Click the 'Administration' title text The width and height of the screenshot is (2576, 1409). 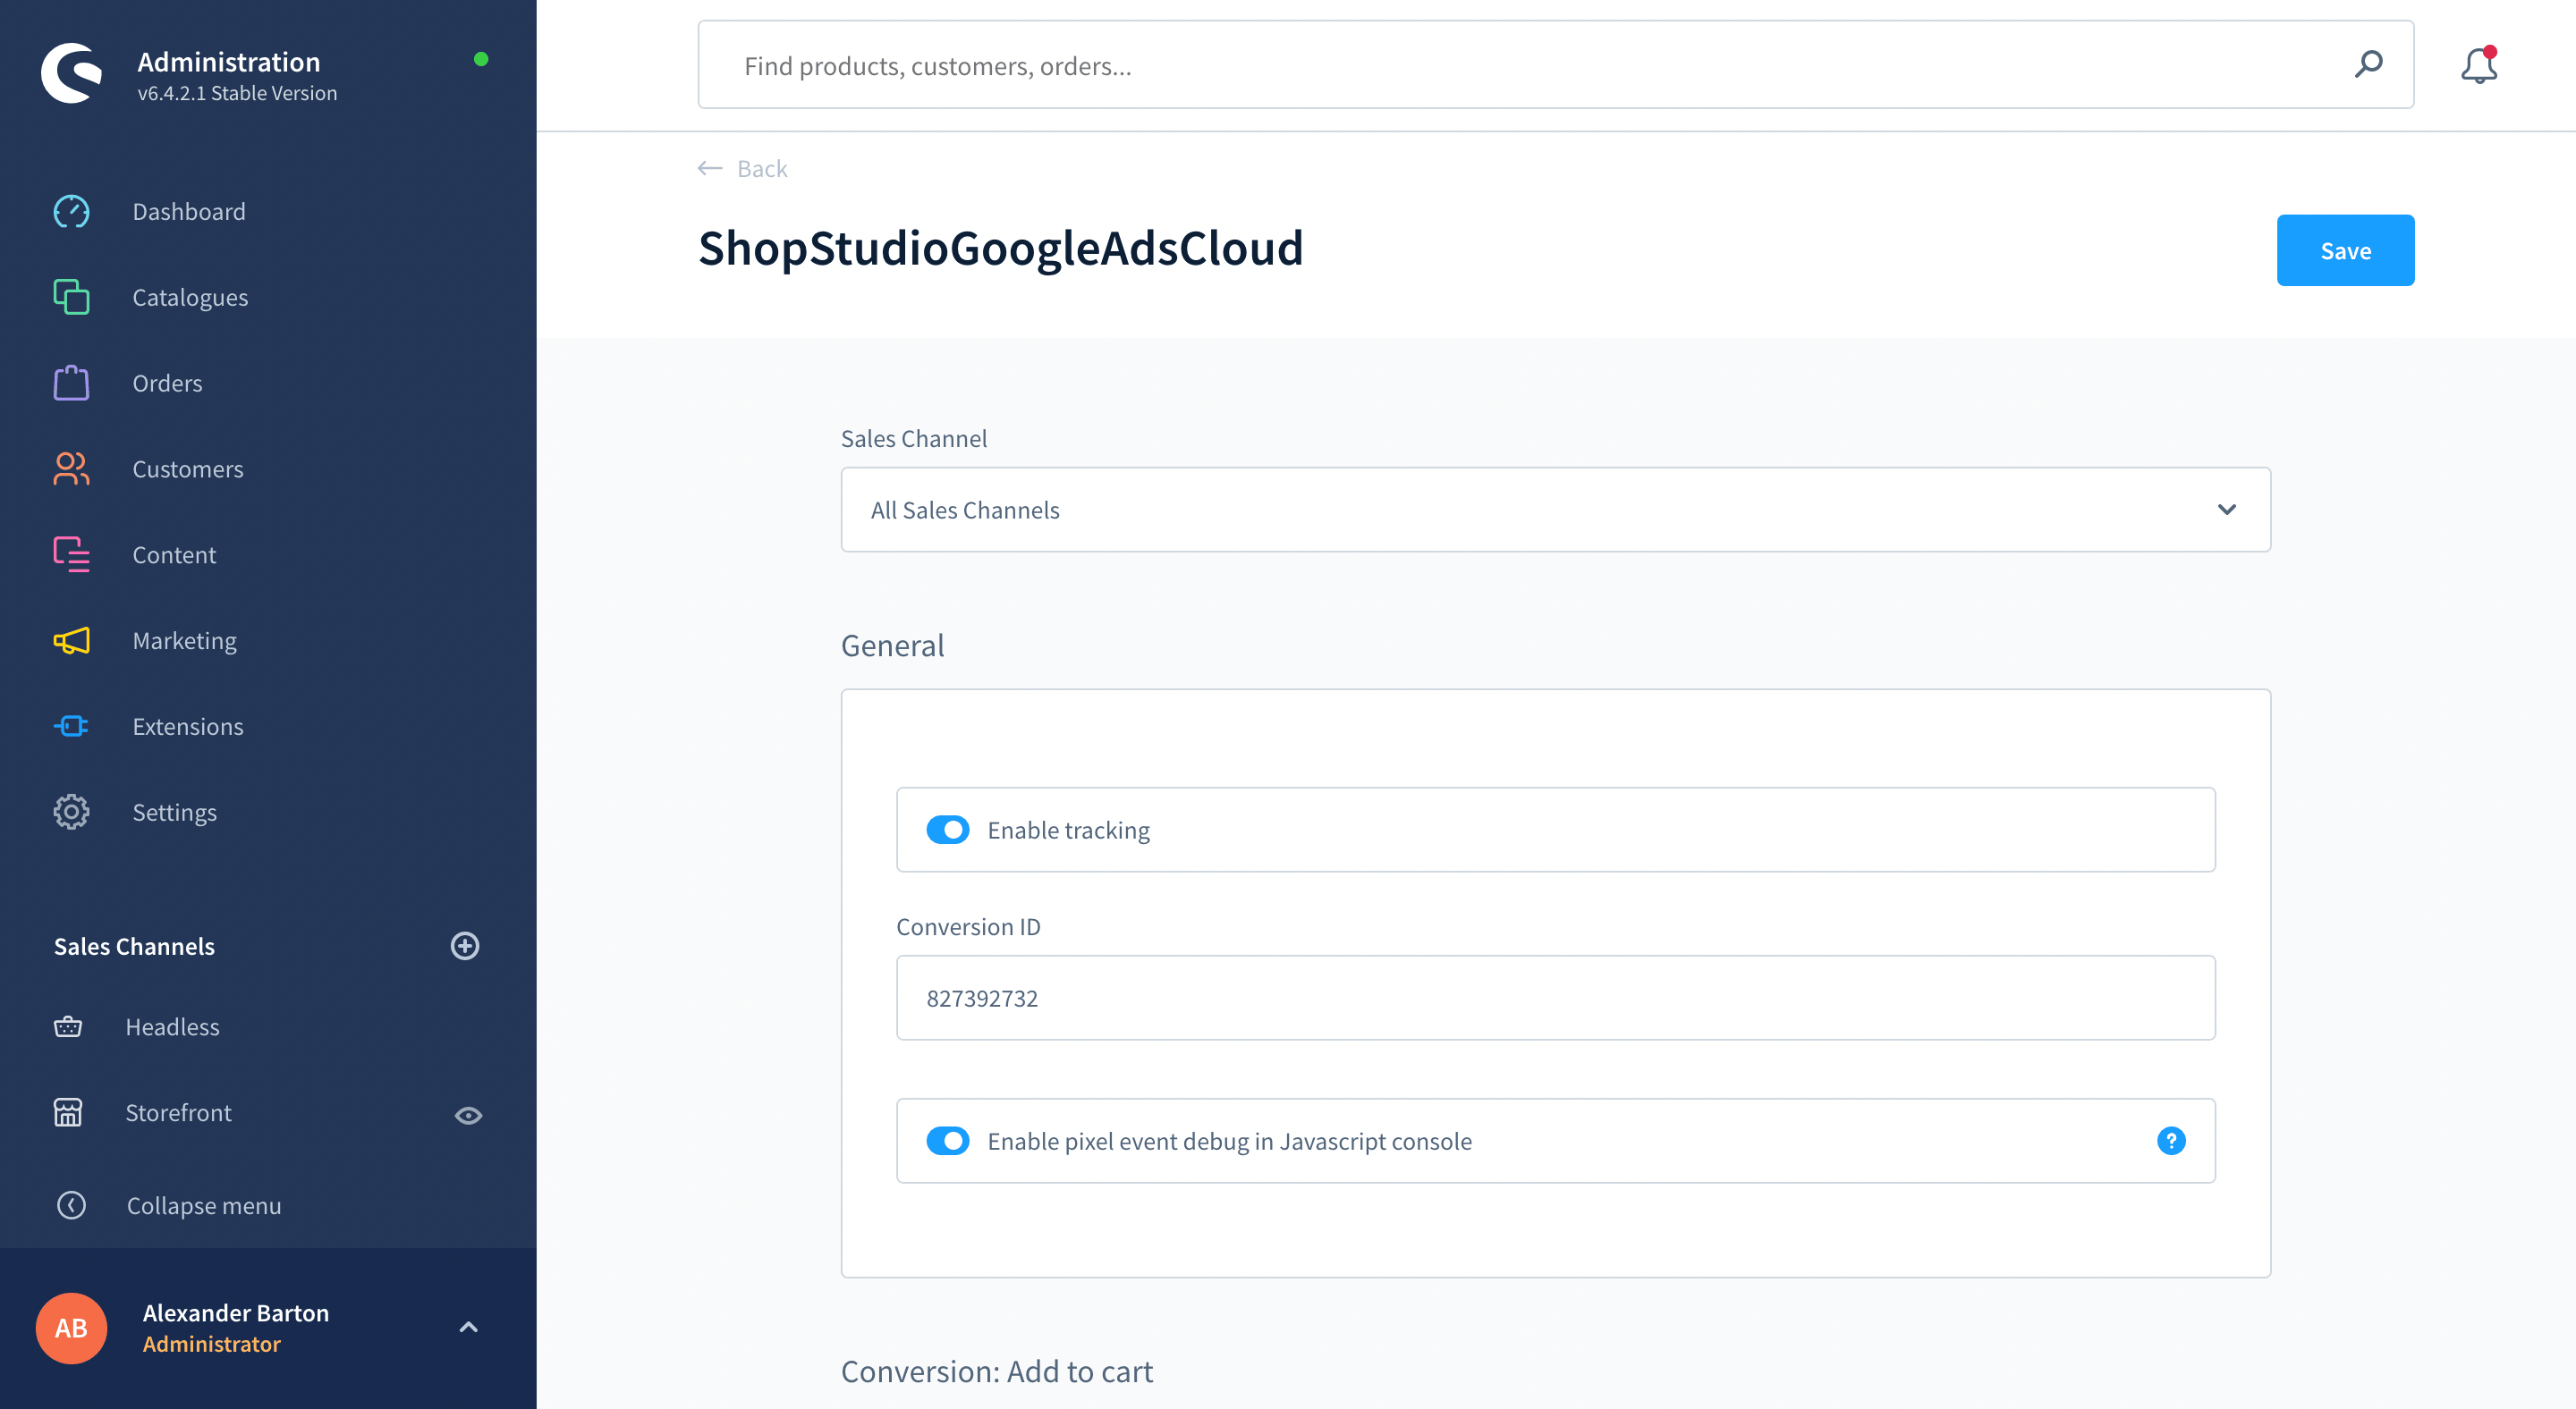[x=229, y=62]
